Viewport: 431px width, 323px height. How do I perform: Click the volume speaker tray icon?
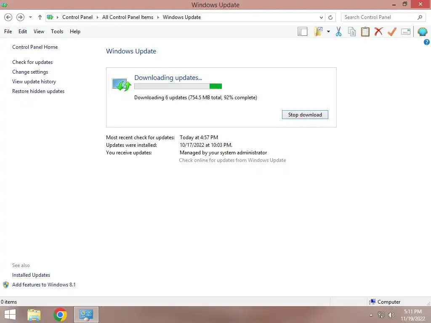[x=391, y=315]
